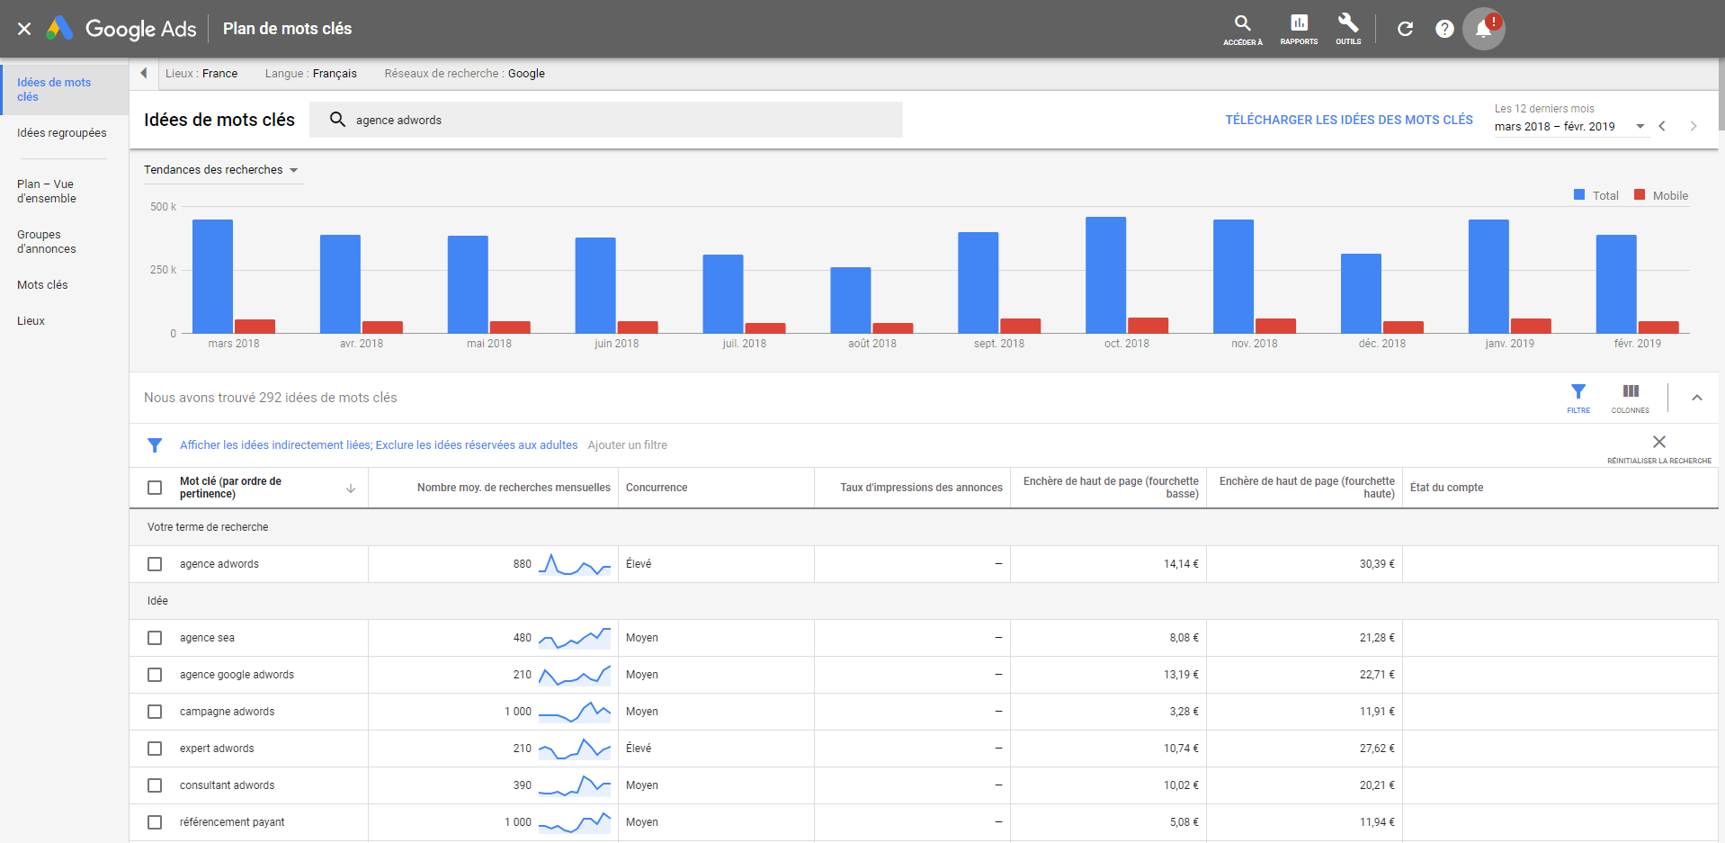Viewport: 1725px width, 843px height.
Task: Click Télécharger les idées des mots clés
Action: click(1349, 120)
